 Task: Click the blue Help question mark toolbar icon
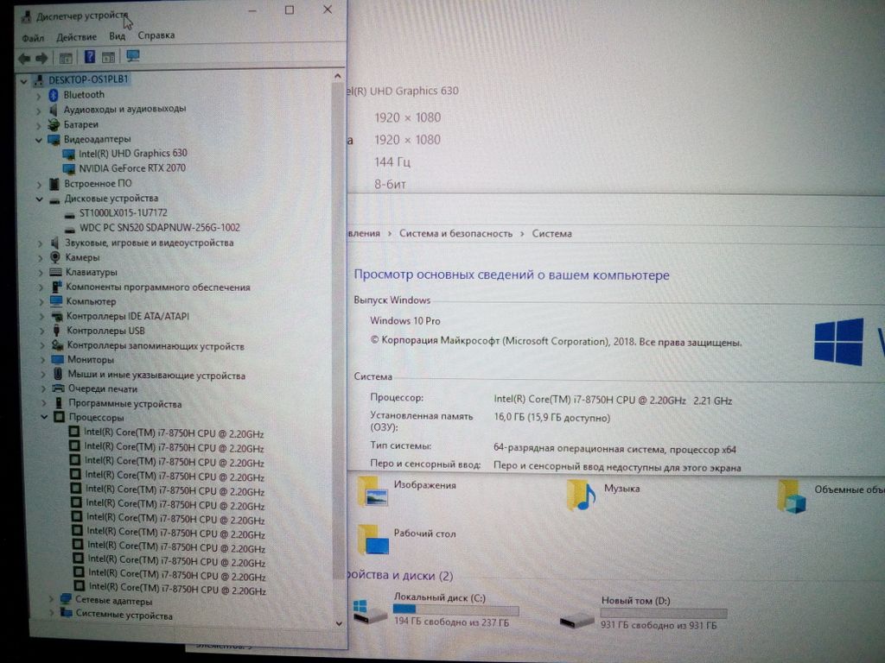(x=89, y=58)
